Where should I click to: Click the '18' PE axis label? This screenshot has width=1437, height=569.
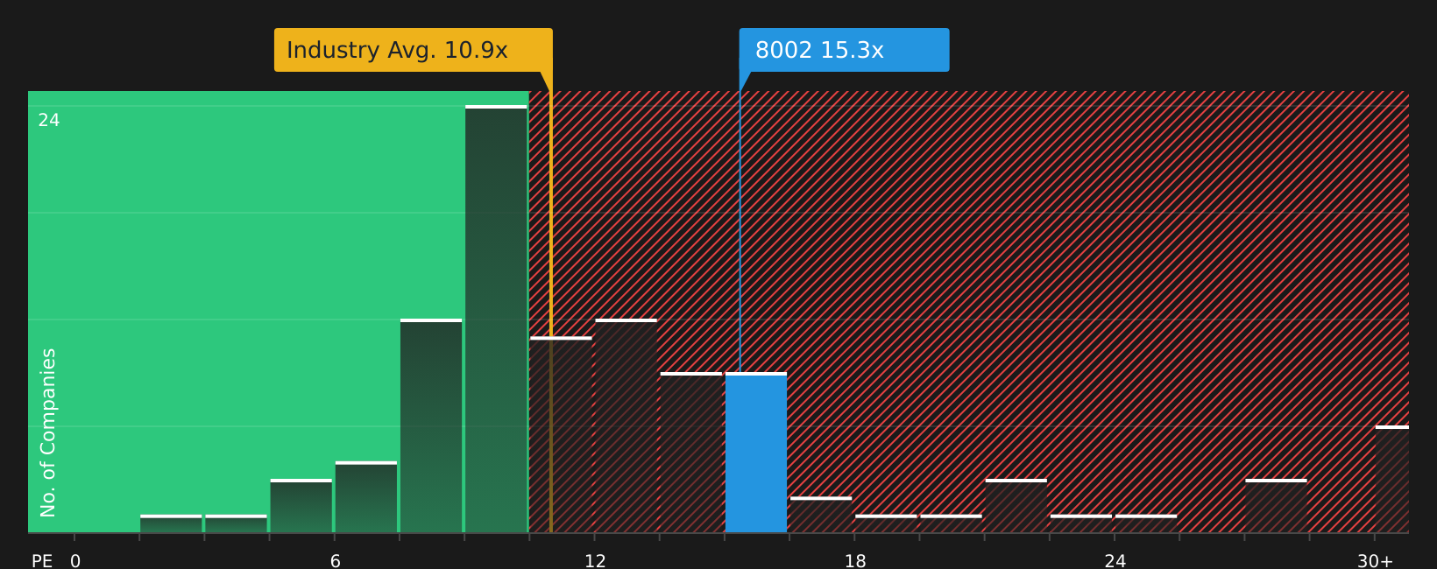point(855,561)
